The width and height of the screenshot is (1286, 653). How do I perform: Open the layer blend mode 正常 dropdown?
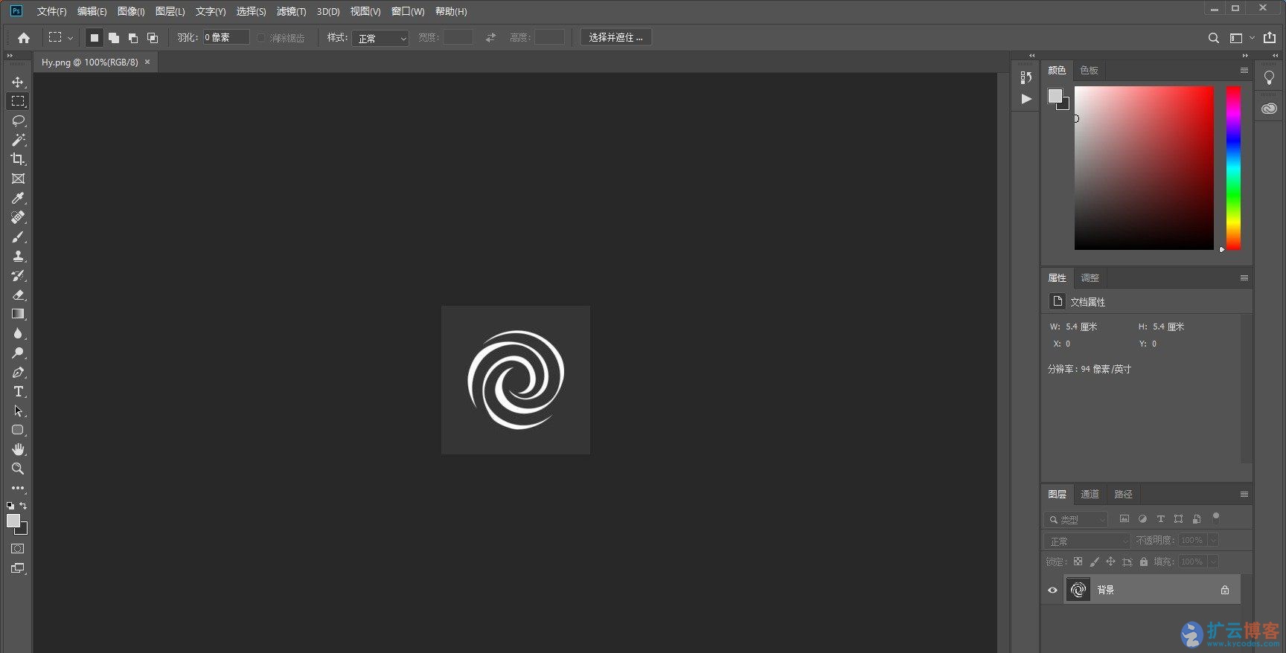1087,541
